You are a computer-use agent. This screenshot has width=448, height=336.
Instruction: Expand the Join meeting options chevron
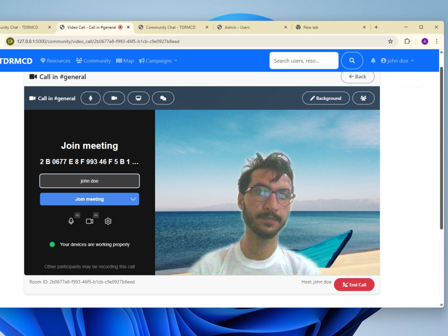(x=133, y=199)
